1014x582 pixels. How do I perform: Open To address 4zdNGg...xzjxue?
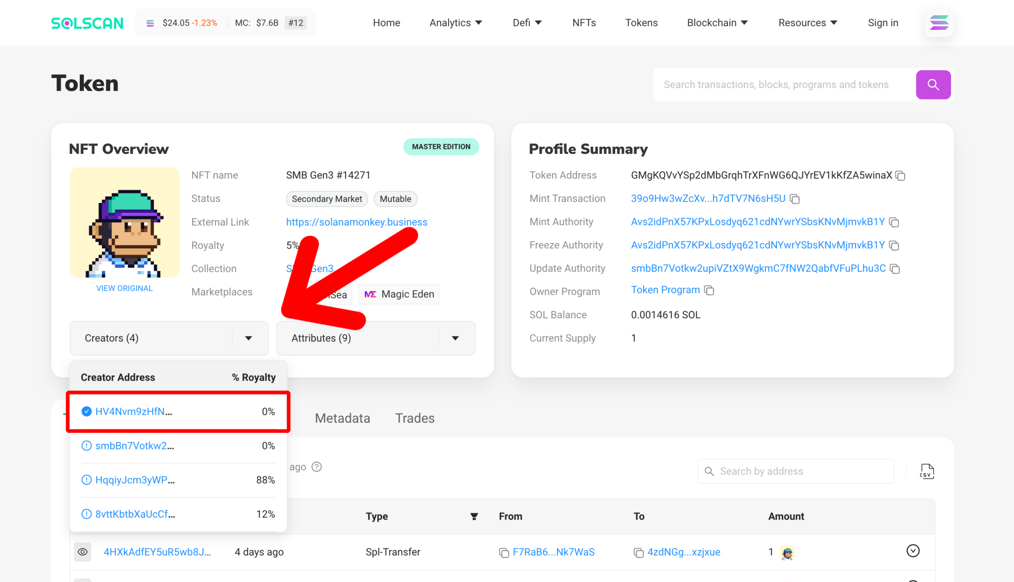[x=684, y=552]
